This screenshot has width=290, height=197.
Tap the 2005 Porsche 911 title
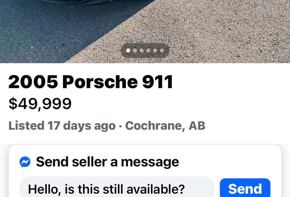click(x=90, y=82)
